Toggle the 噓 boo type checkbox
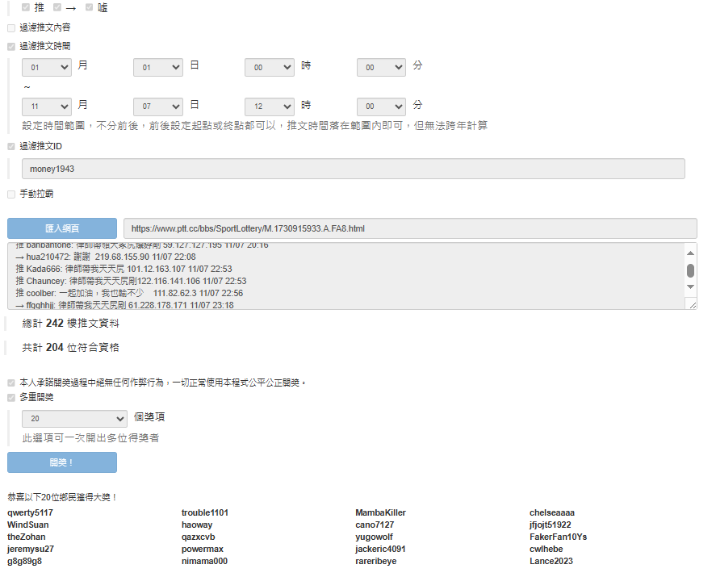 (89, 7)
